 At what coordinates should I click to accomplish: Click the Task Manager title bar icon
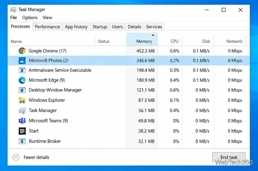pyautogui.click(x=13, y=10)
